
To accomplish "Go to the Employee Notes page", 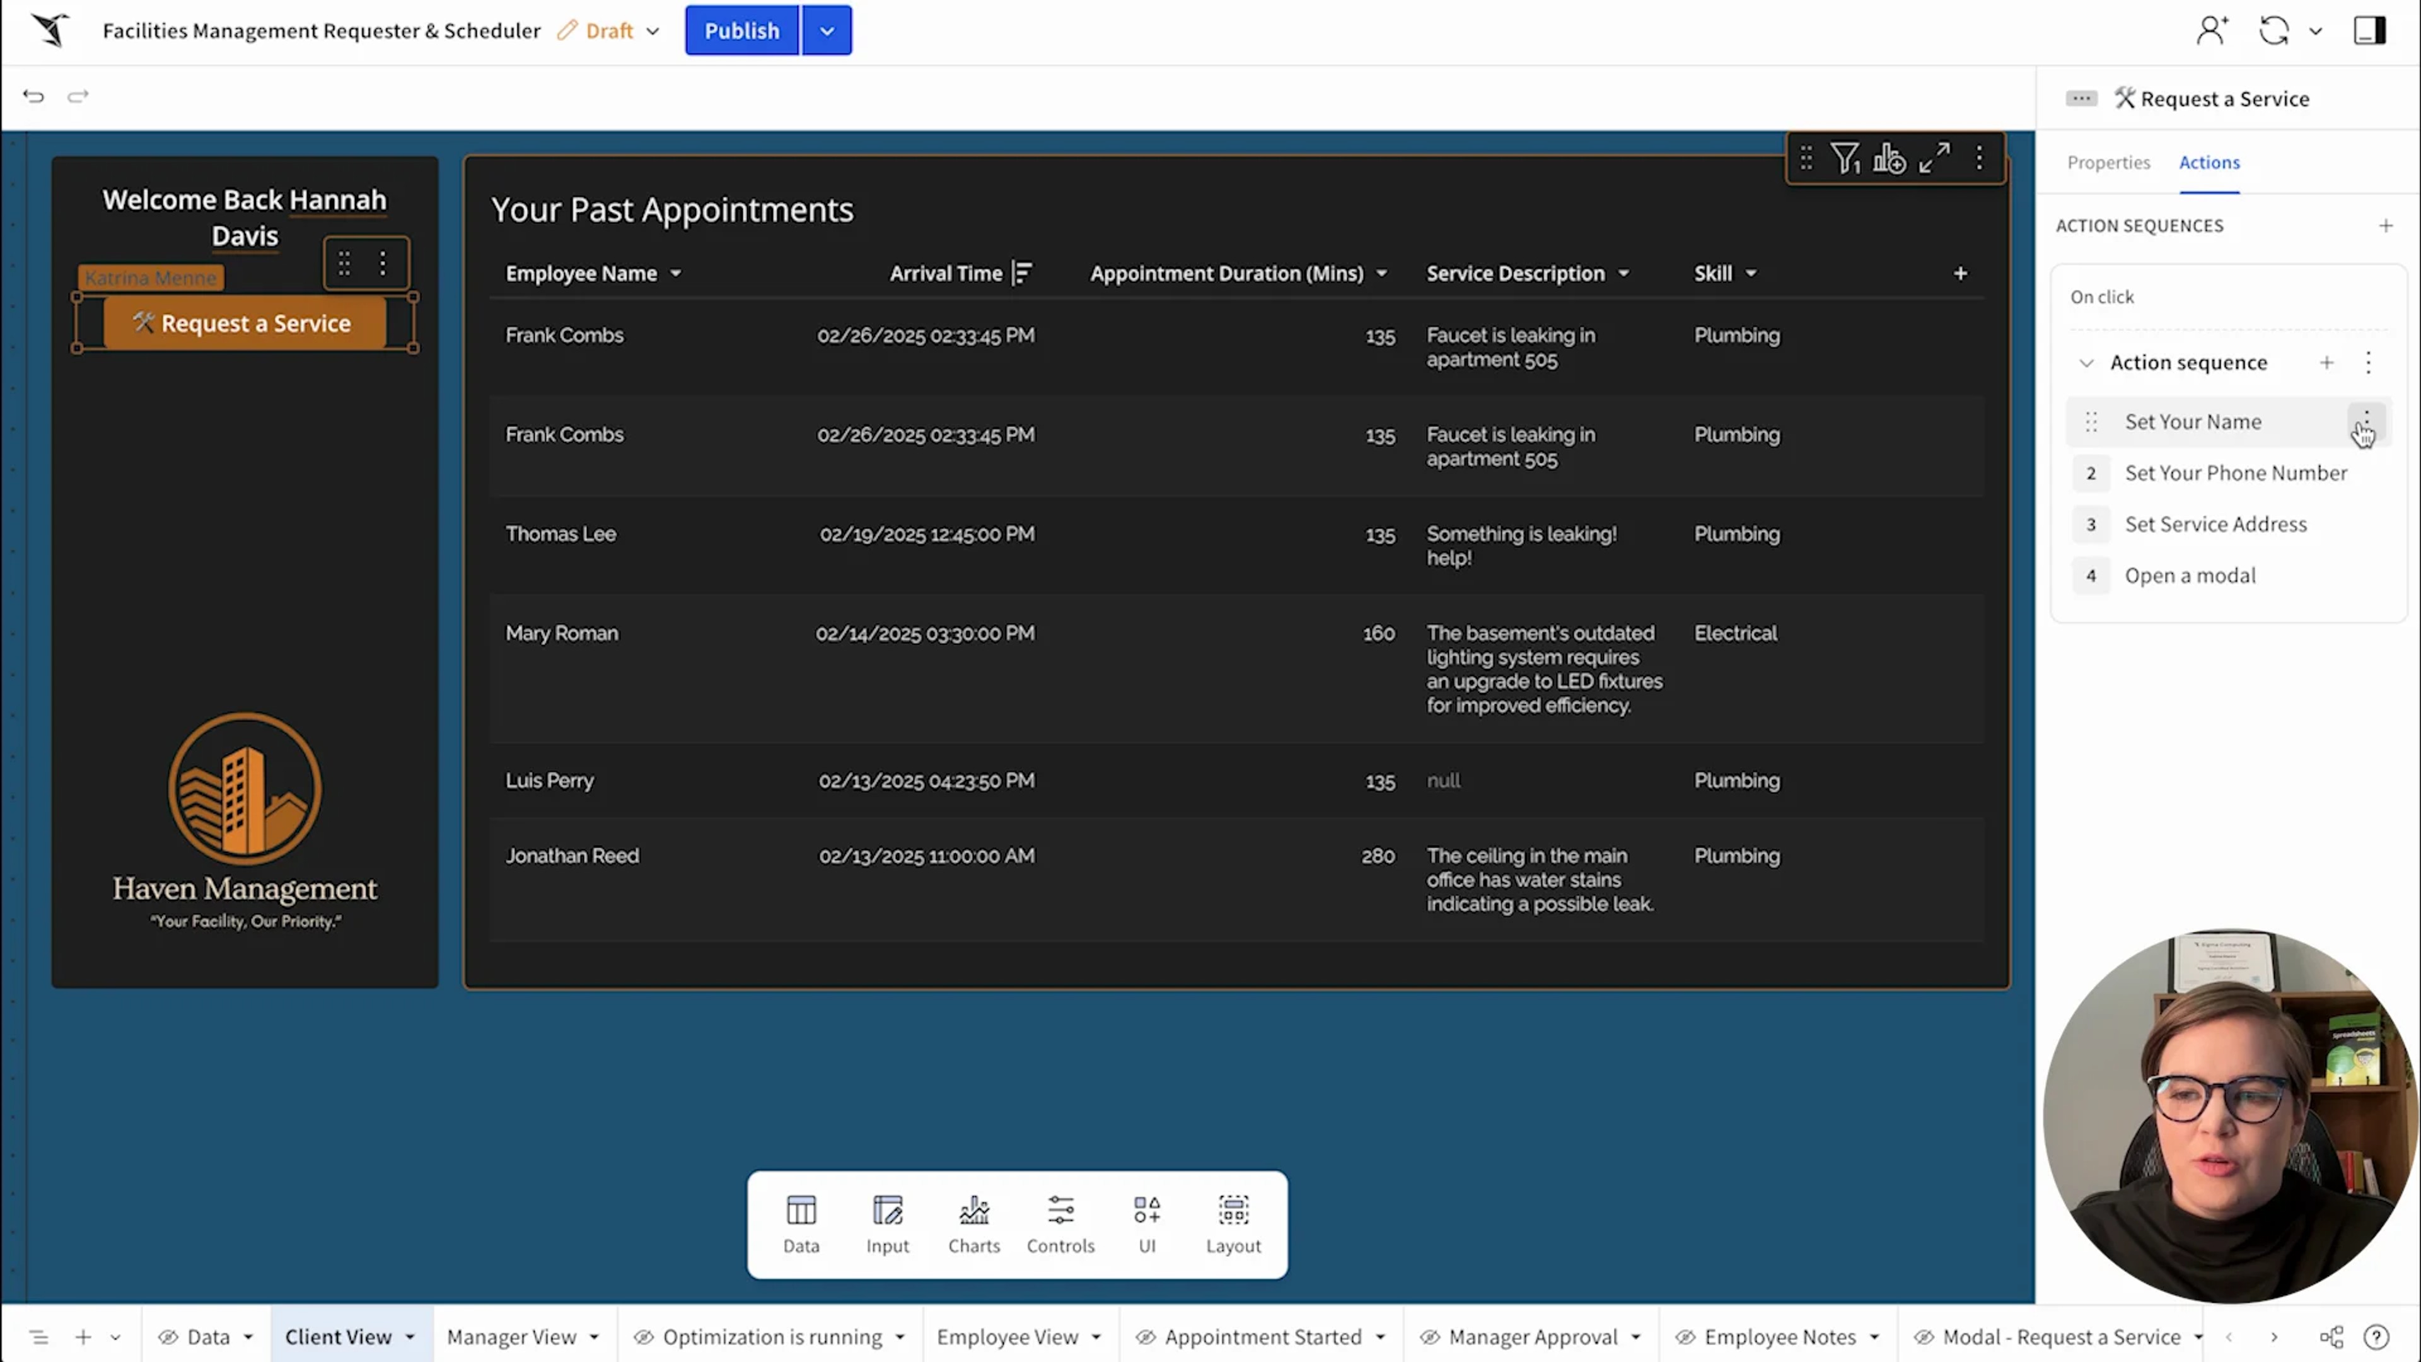I will coord(1780,1337).
